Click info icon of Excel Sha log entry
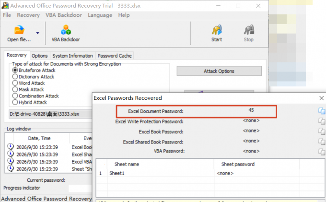Image resolution: width=326 pixels, height=202 pixels. click(11, 154)
